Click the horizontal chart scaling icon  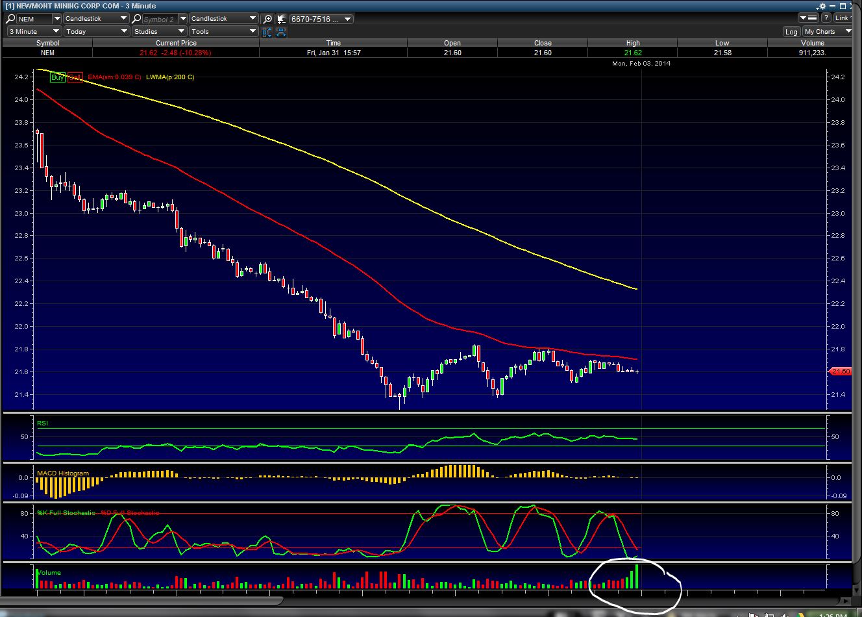tap(281, 32)
